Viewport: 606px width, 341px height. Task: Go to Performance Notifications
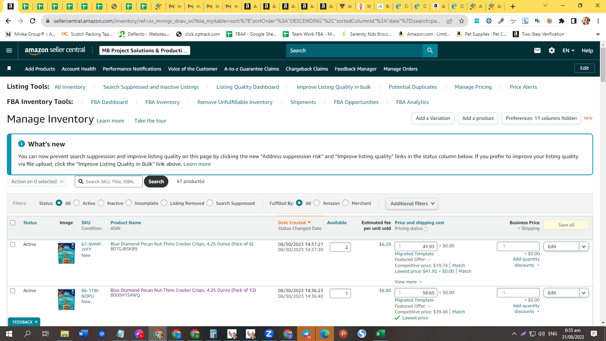click(132, 69)
